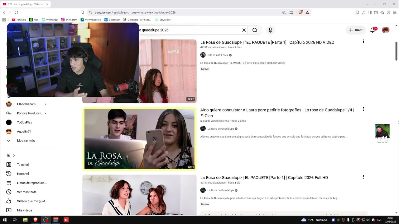Open Brave Leo AI sparkle icon
This screenshot has width=399, height=224.
(382, 12)
